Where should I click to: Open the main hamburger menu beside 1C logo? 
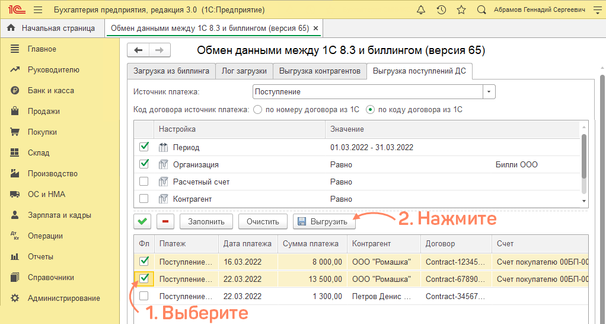pyautogui.click(x=38, y=9)
